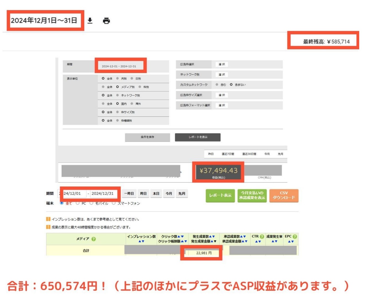Click the orange CSV ダウンロード button
This screenshot has height=301, width=368.
[284, 195]
